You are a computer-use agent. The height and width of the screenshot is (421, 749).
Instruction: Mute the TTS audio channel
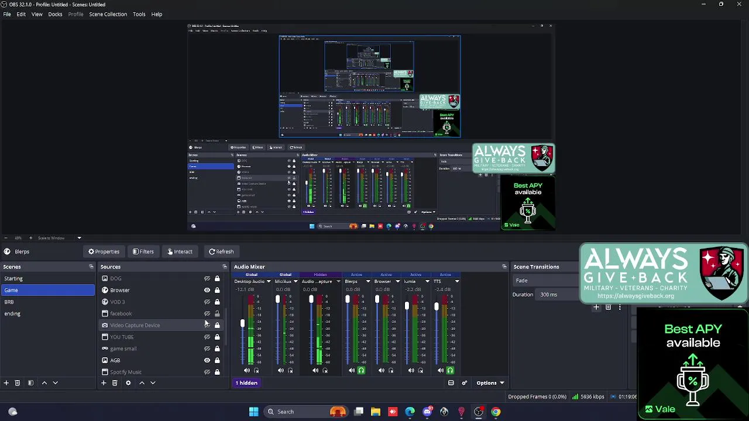pyautogui.click(x=441, y=370)
